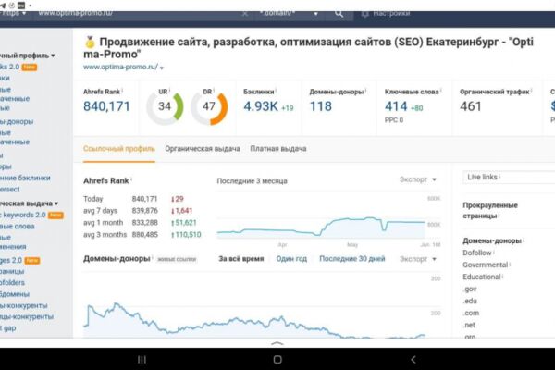This screenshot has width=555, height=370.
Task: Switch to the Органическая выдача tab
Action: (x=203, y=149)
